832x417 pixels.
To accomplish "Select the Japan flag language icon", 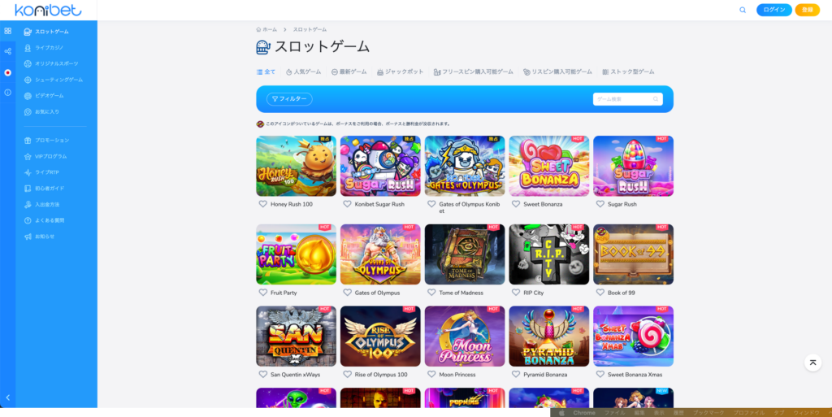I will 7,72.
